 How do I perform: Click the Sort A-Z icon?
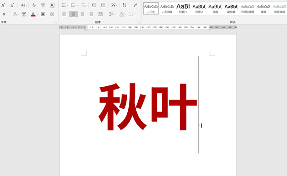tap(124, 5)
